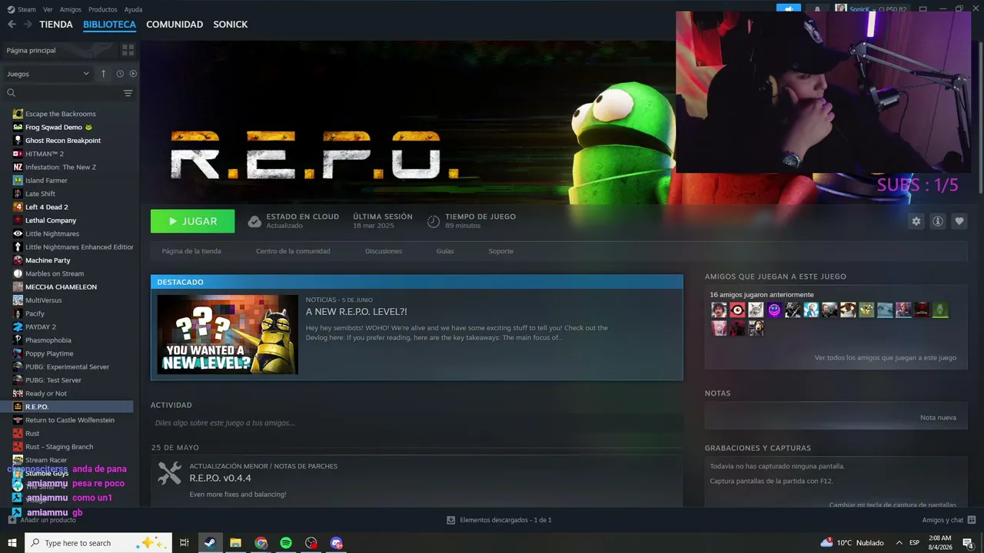Select Ready or Not in the game list
Viewport: 984px width, 553px height.
click(x=46, y=393)
